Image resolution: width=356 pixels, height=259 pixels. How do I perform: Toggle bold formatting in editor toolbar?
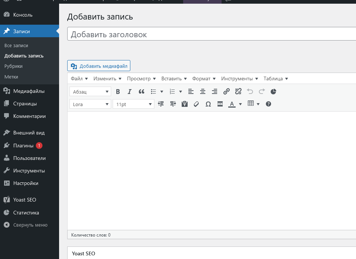118,92
